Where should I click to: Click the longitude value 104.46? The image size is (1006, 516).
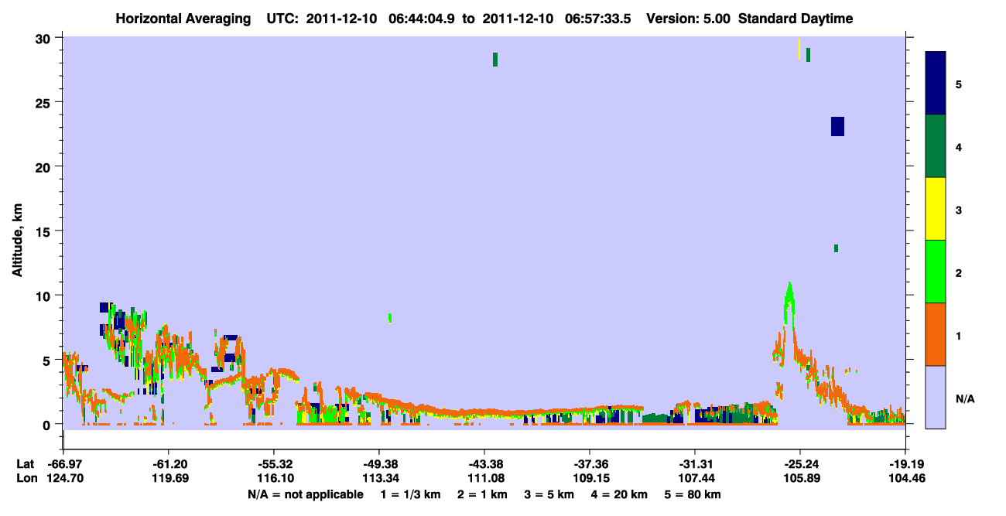[x=905, y=479]
